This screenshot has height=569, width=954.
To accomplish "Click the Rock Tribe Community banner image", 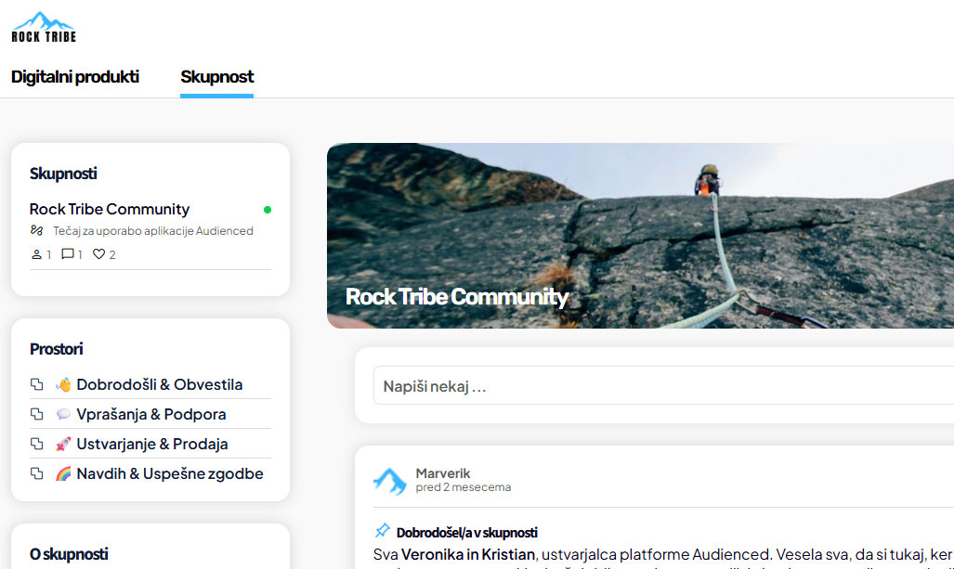I will pos(640,236).
